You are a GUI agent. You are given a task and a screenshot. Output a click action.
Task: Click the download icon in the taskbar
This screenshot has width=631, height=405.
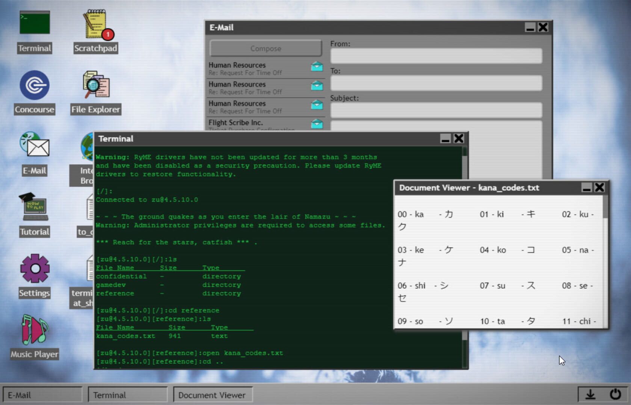[590, 394]
